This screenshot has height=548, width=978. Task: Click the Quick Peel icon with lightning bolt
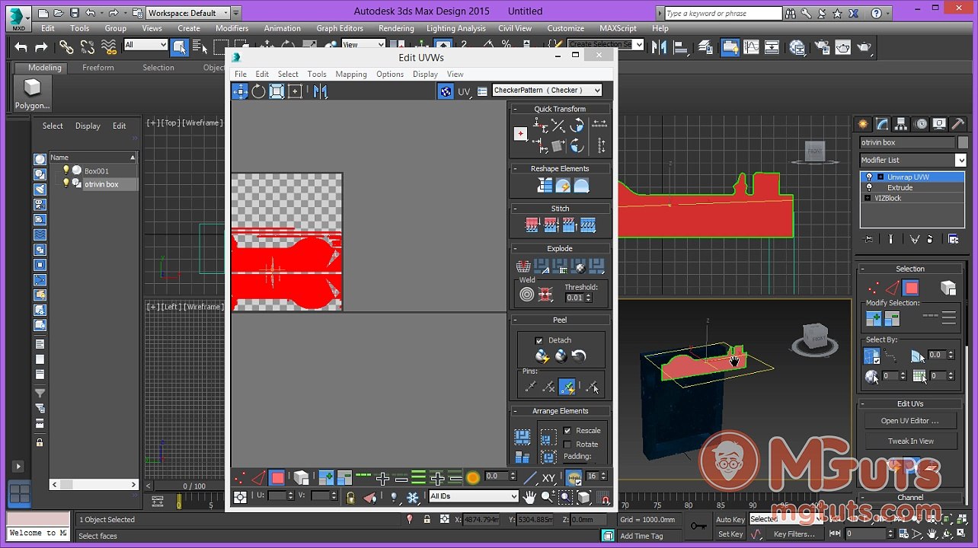click(x=542, y=355)
